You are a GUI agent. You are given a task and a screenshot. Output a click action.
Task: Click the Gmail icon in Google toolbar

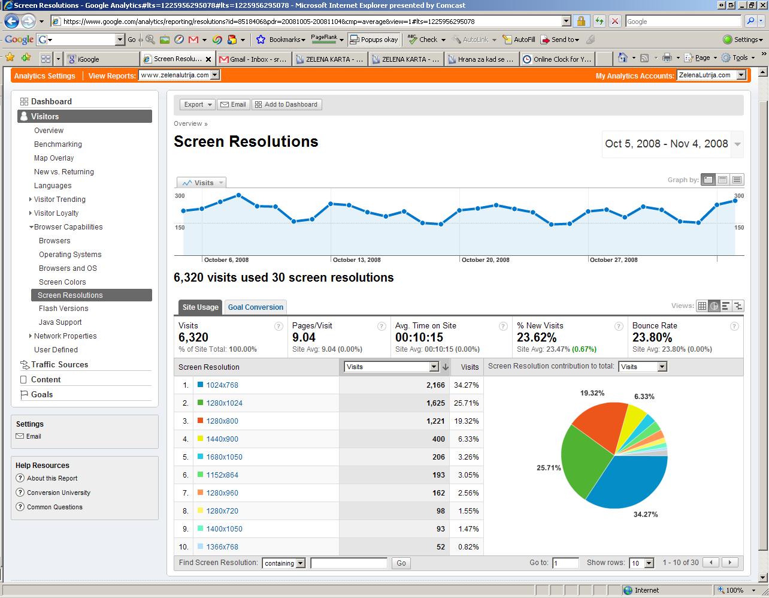(x=193, y=40)
